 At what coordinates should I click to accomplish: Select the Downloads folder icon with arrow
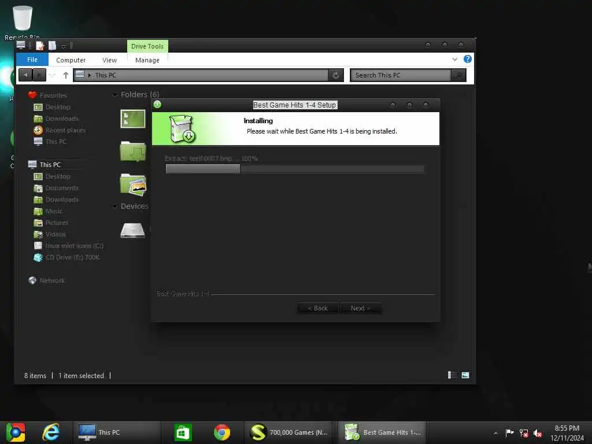click(x=133, y=151)
